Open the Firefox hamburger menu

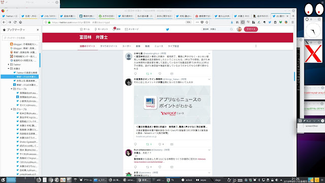point(292,22)
